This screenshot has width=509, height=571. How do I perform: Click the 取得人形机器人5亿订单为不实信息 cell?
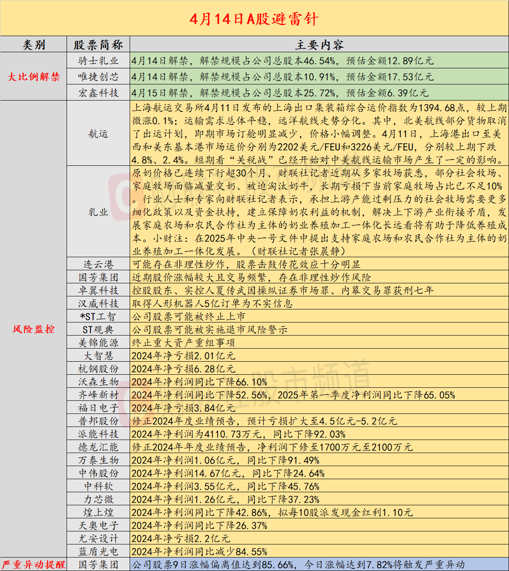[x=319, y=303]
